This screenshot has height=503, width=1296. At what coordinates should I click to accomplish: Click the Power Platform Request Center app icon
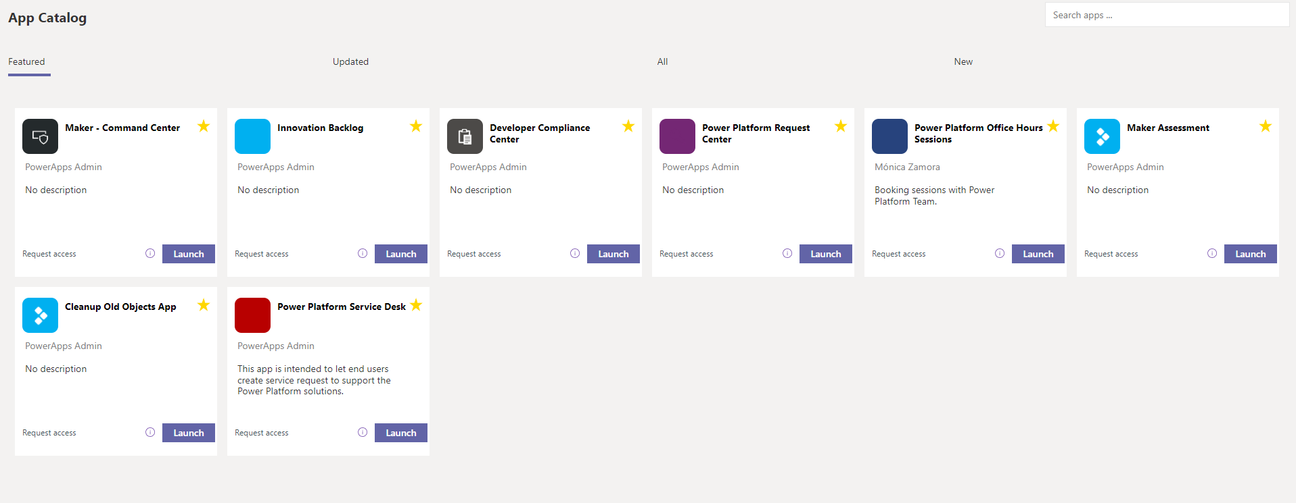[x=677, y=136]
